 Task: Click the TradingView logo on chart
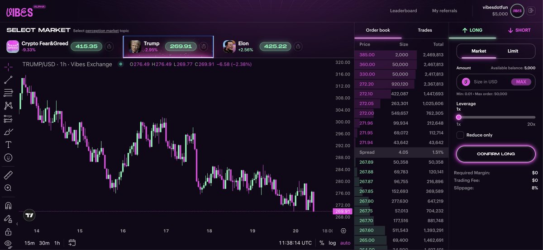point(29,216)
